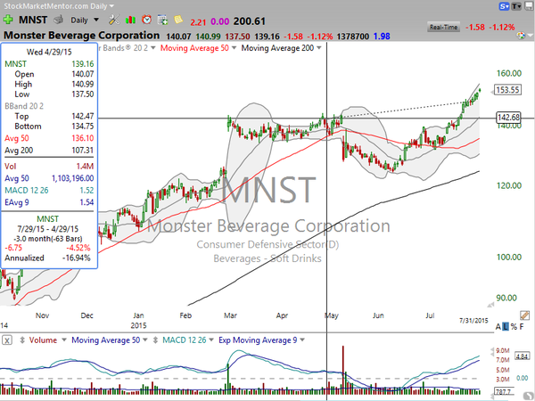
Task: Select the A scaling mode
Action: click(498, 327)
